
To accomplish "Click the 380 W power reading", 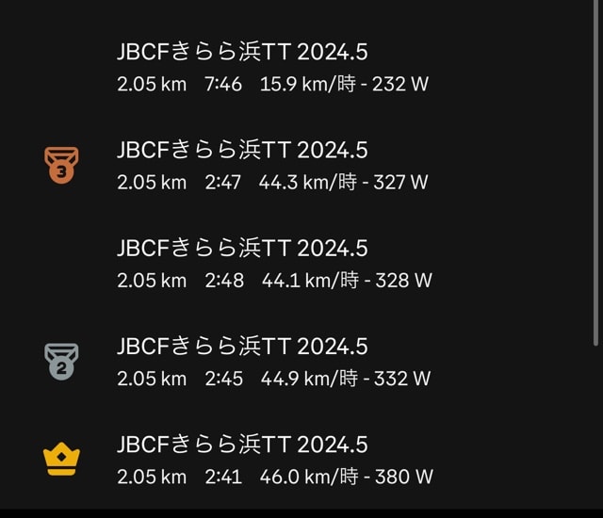I will click(404, 477).
